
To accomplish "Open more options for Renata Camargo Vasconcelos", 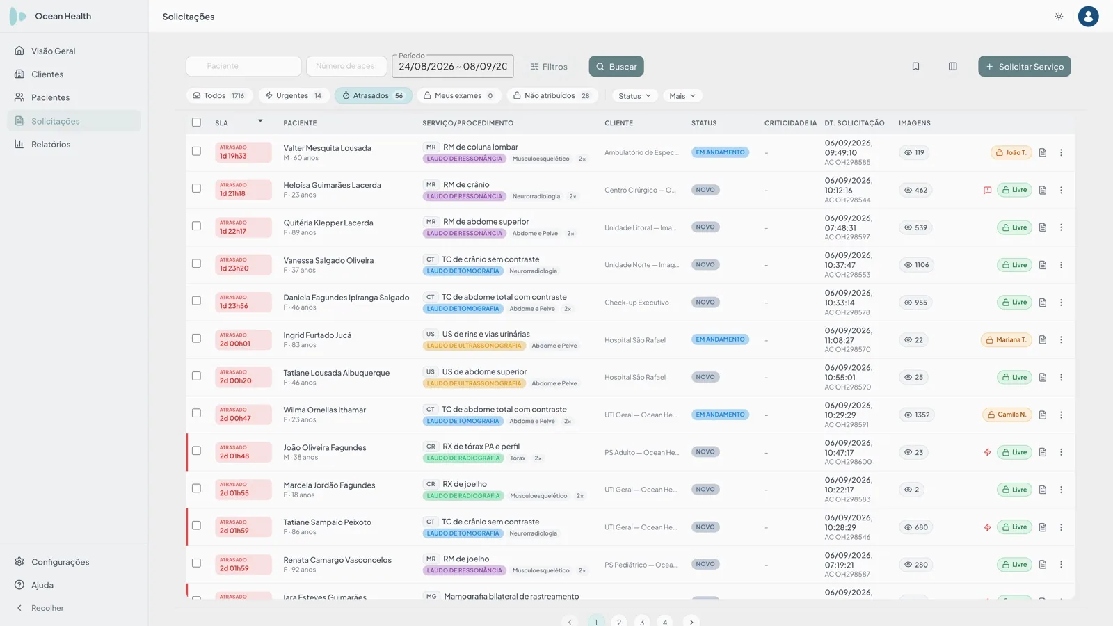I will click(1061, 565).
